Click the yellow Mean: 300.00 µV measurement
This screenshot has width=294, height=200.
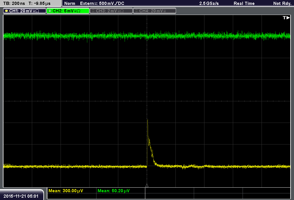[x=66, y=191]
